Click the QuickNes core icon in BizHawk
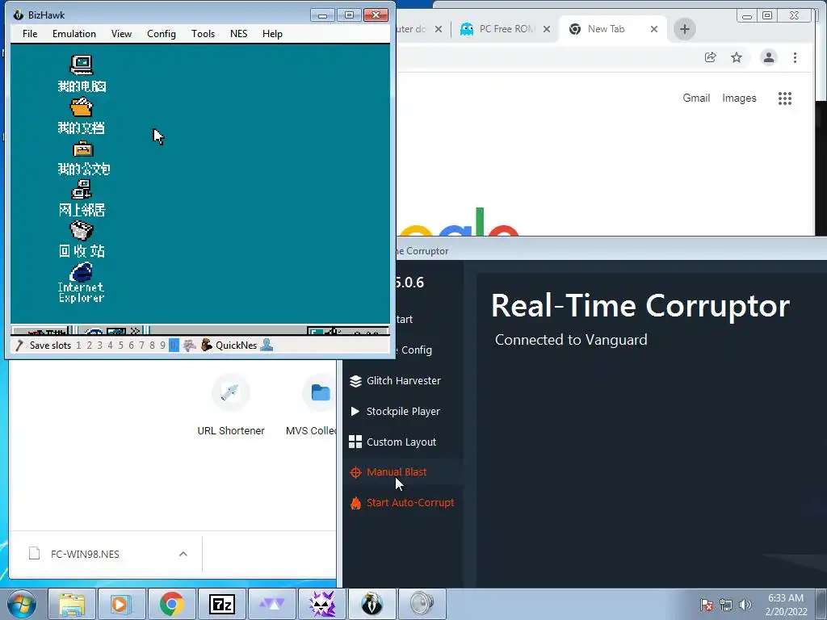Screen dimensions: 827x620 coord(206,345)
